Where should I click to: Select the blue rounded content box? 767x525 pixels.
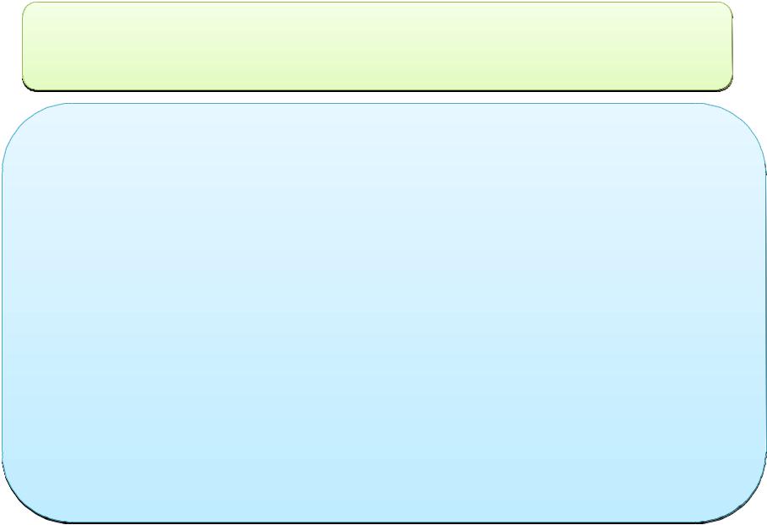(383, 313)
